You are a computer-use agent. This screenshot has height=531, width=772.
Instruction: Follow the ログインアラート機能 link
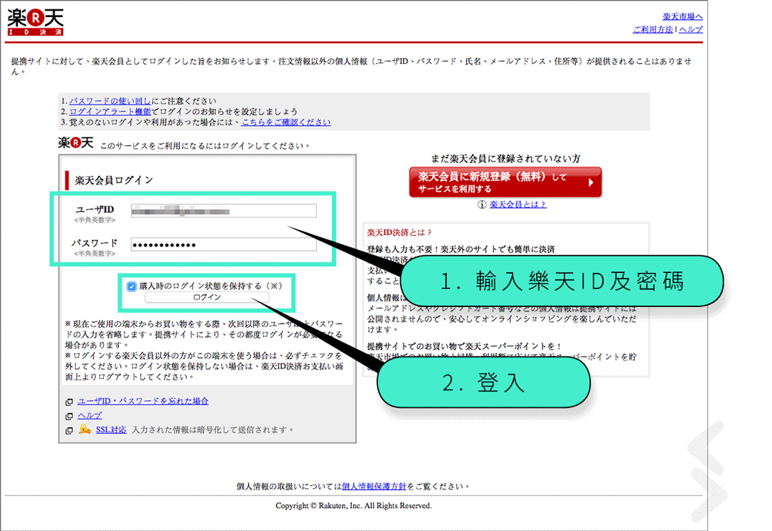click(110, 111)
